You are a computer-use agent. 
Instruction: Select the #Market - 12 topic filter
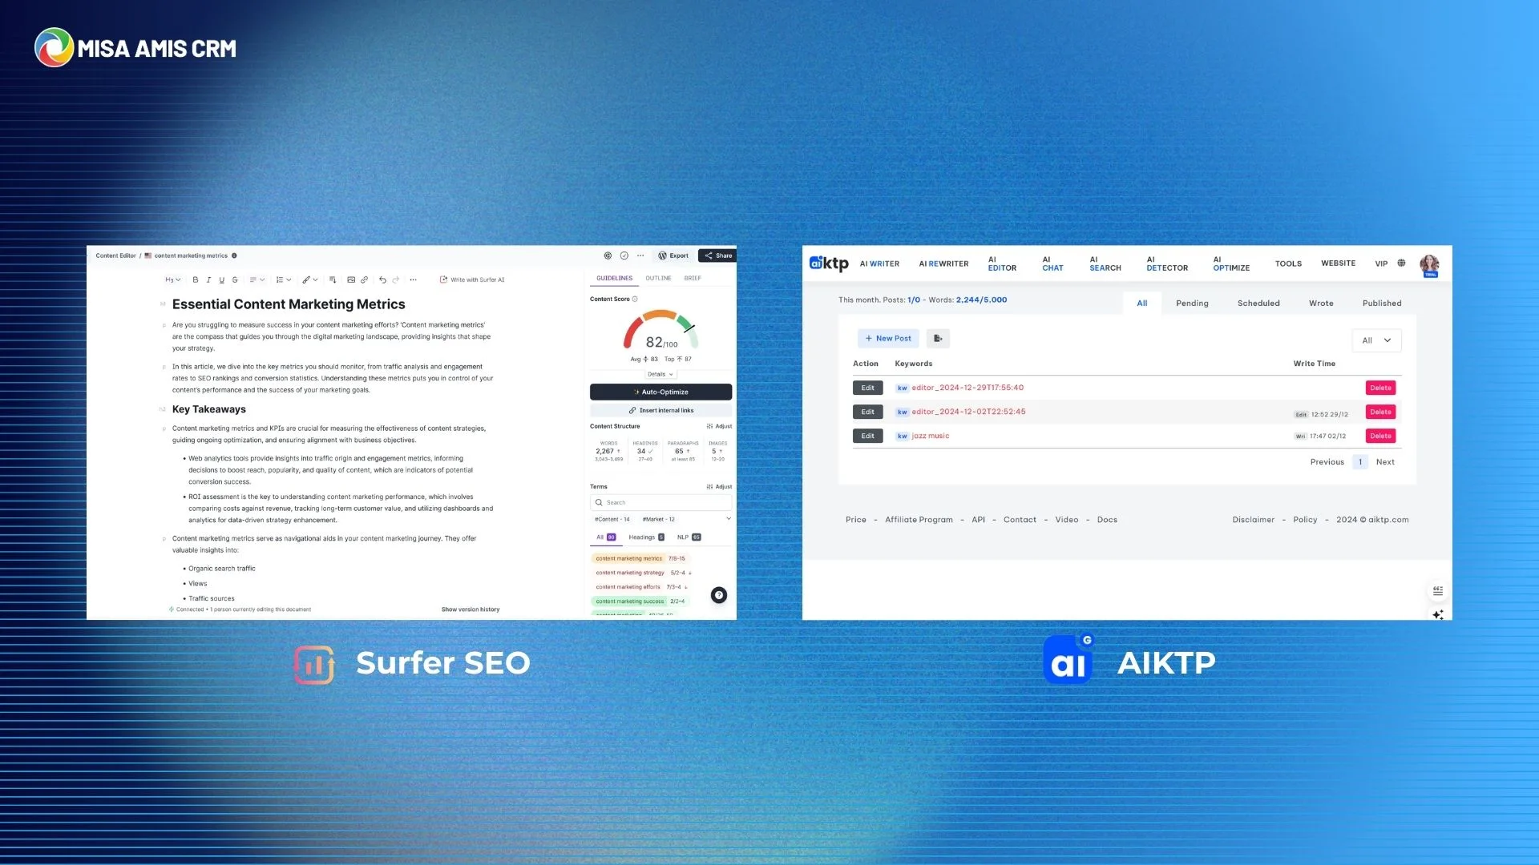659,520
